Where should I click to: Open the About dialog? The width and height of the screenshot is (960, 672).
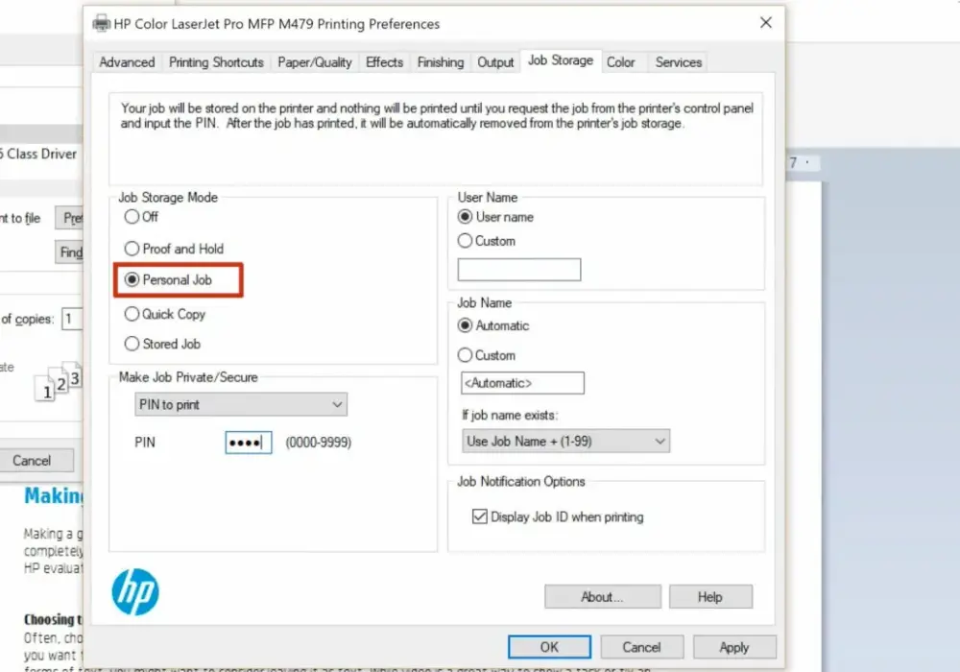coord(603,597)
